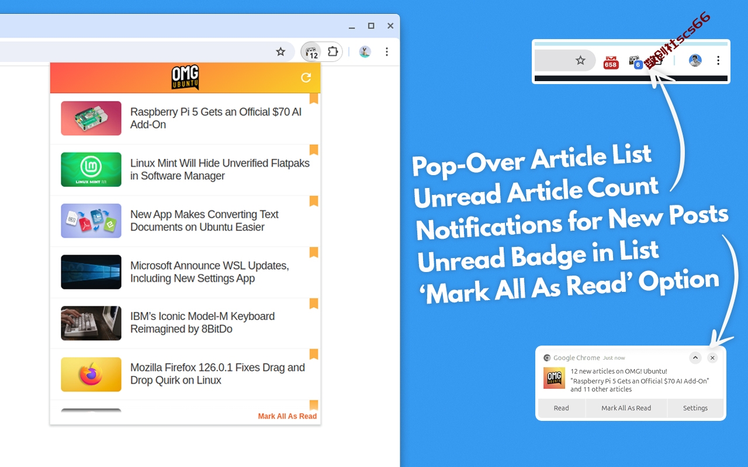Open Raspberry Pi 5 article thumbnail
The width and height of the screenshot is (748, 467).
pos(91,119)
